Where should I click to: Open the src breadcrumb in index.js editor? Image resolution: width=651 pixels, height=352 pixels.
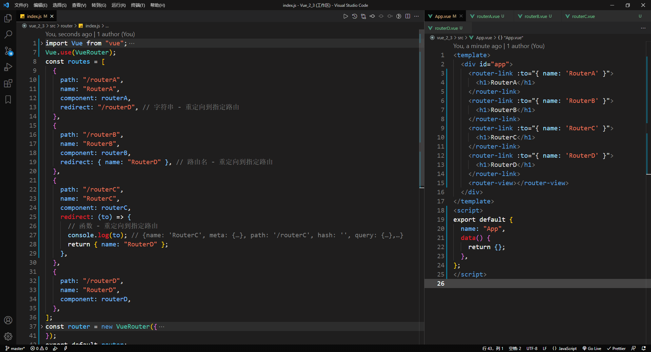[53, 26]
